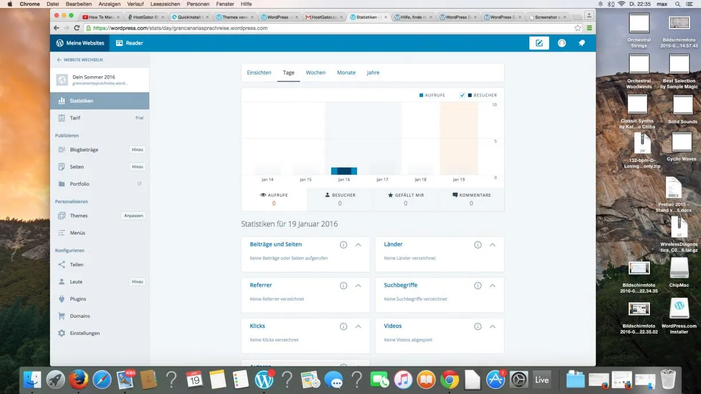Open WordPress app in the Dock
701x394 pixels.
264,379
